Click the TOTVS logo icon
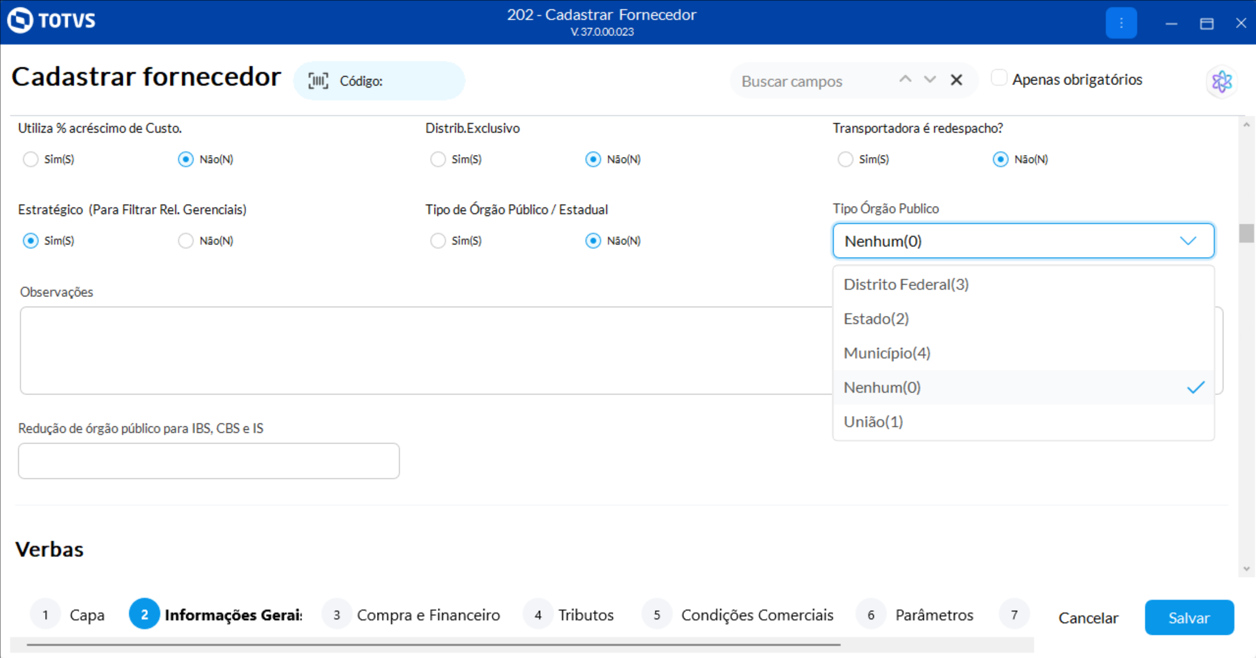The height and width of the screenshot is (658, 1256). [x=20, y=20]
